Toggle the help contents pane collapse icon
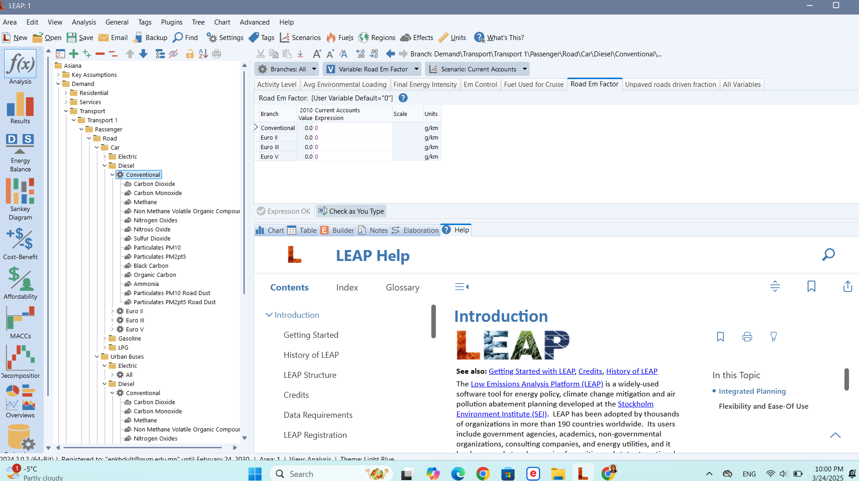Image resolution: width=859 pixels, height=481 pixels. (462, 286)
